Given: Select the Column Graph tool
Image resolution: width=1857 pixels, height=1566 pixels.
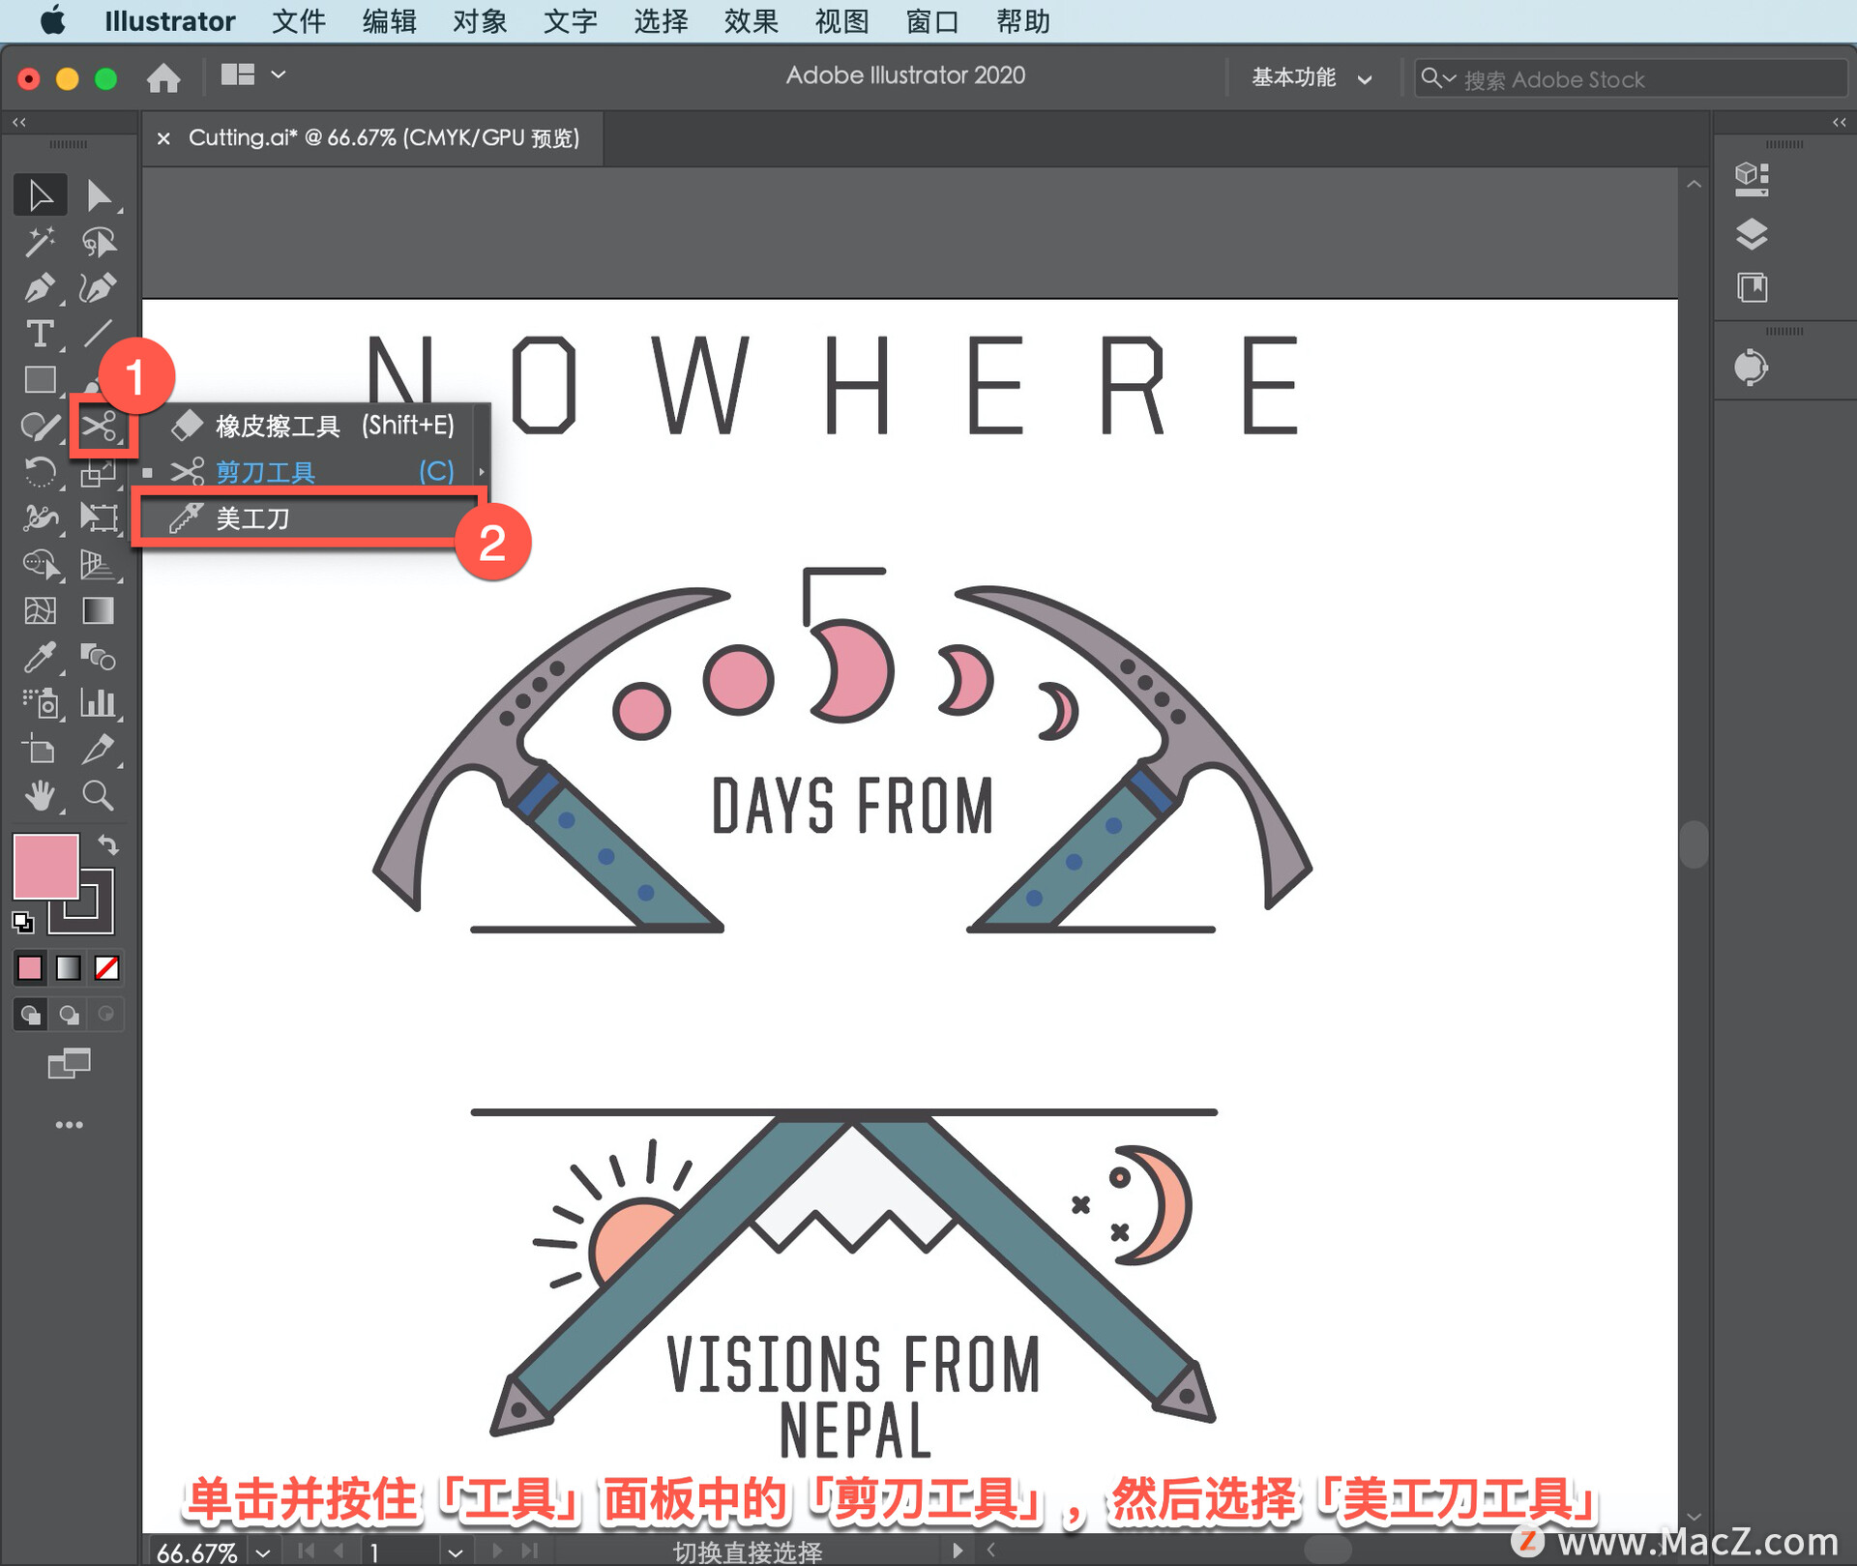Looking at the screenshot, I should [x=98, y=703].
